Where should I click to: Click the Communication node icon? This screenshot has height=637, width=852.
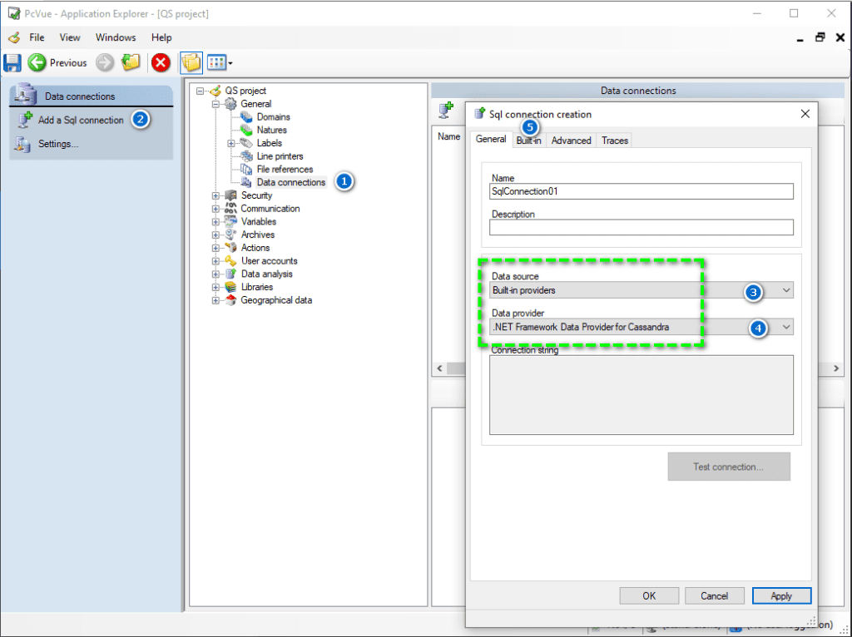(231, 209)
